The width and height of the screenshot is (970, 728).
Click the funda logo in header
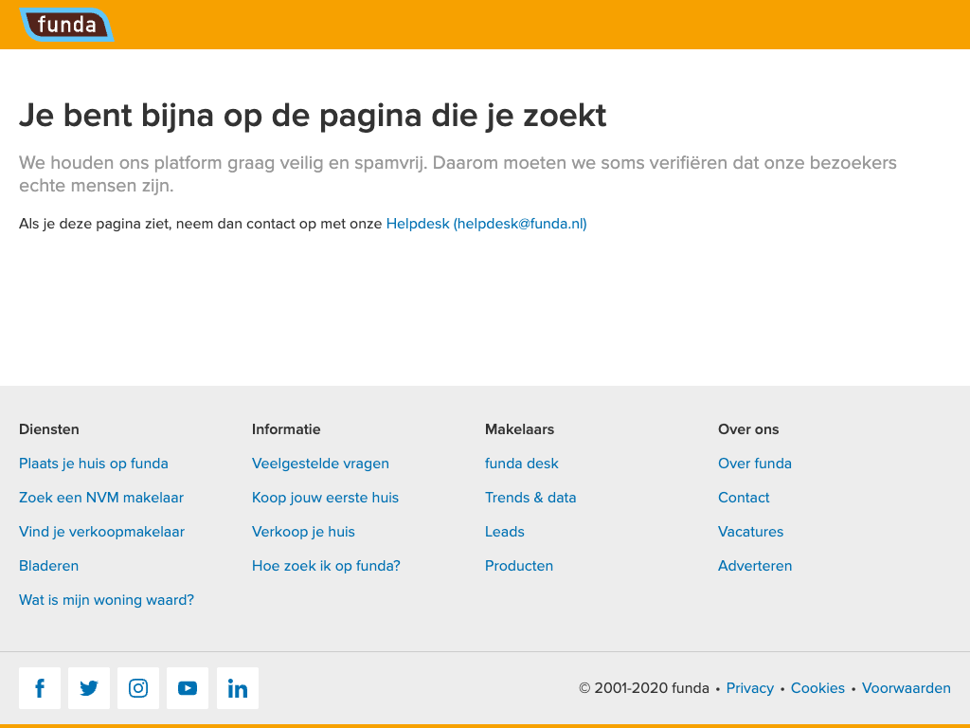66,25
